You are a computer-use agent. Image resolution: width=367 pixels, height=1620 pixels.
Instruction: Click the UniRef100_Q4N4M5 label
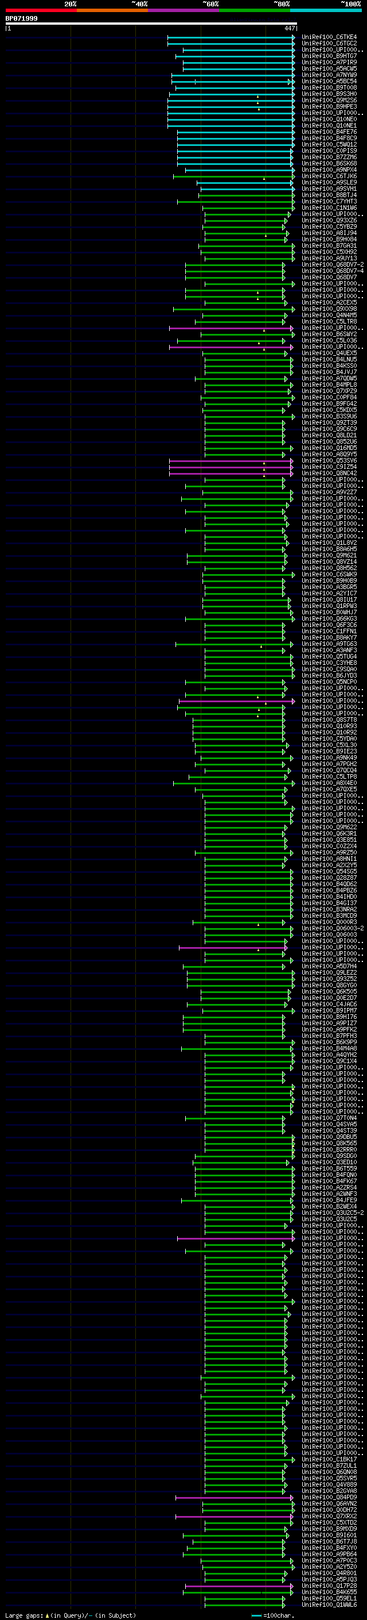pyautogui.click(x=329, y=315)
